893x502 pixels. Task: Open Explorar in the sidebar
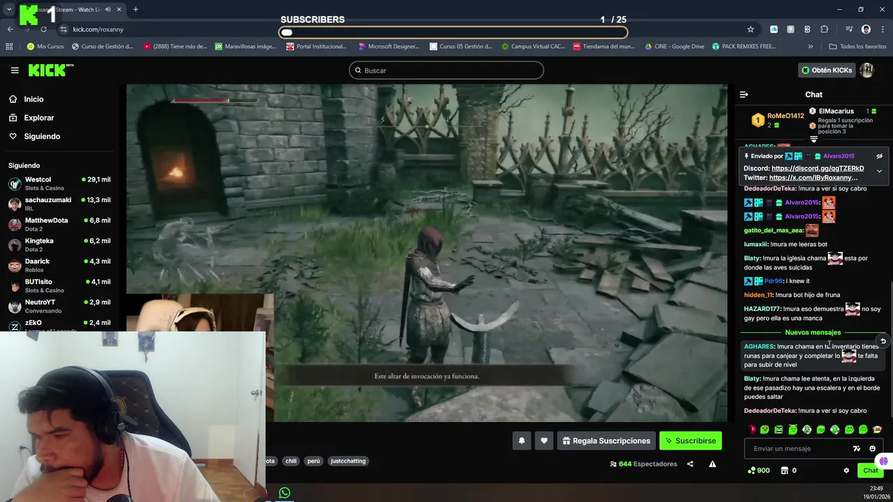point(39,118)
